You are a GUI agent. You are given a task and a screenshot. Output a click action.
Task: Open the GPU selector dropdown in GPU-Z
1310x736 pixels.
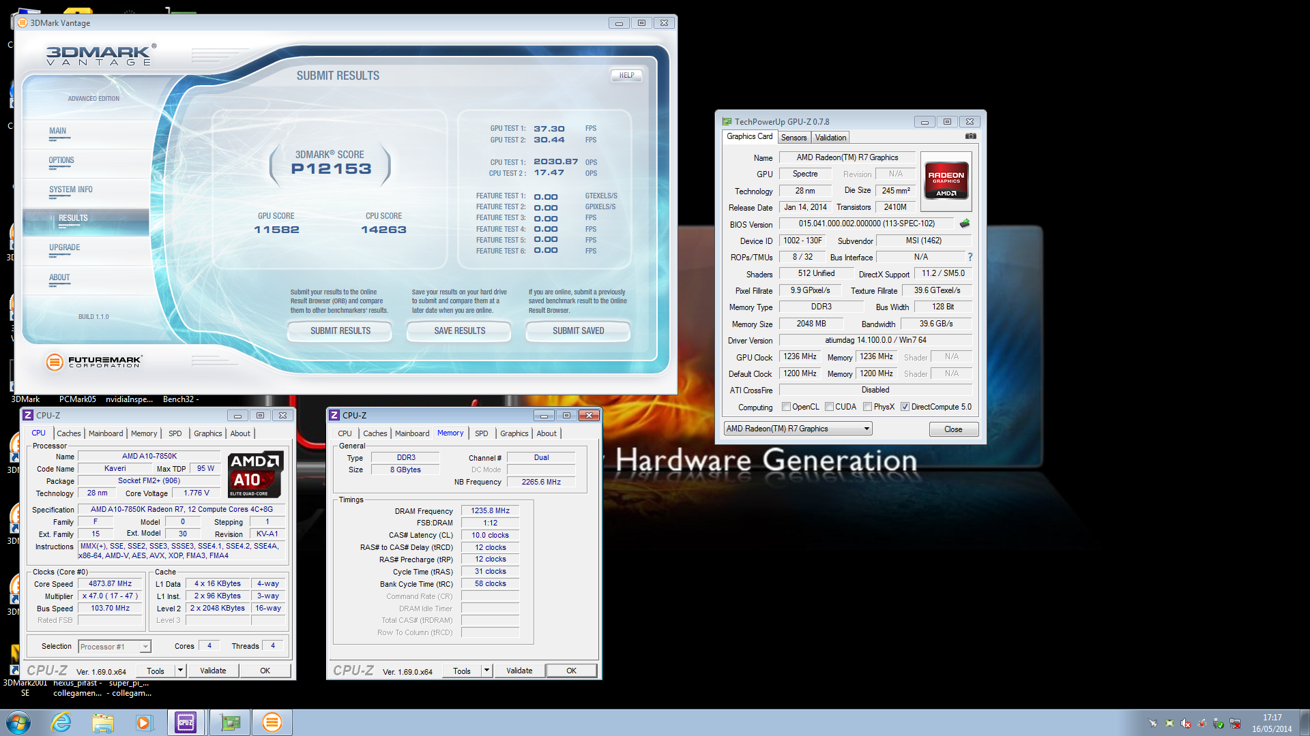(x=798, y=429)
